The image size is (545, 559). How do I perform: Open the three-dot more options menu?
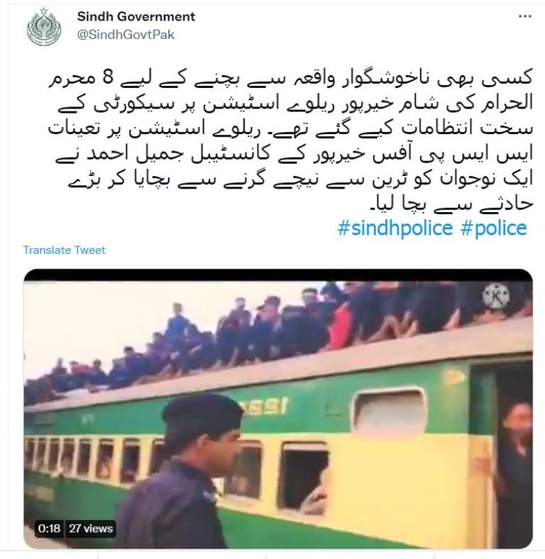525,16
